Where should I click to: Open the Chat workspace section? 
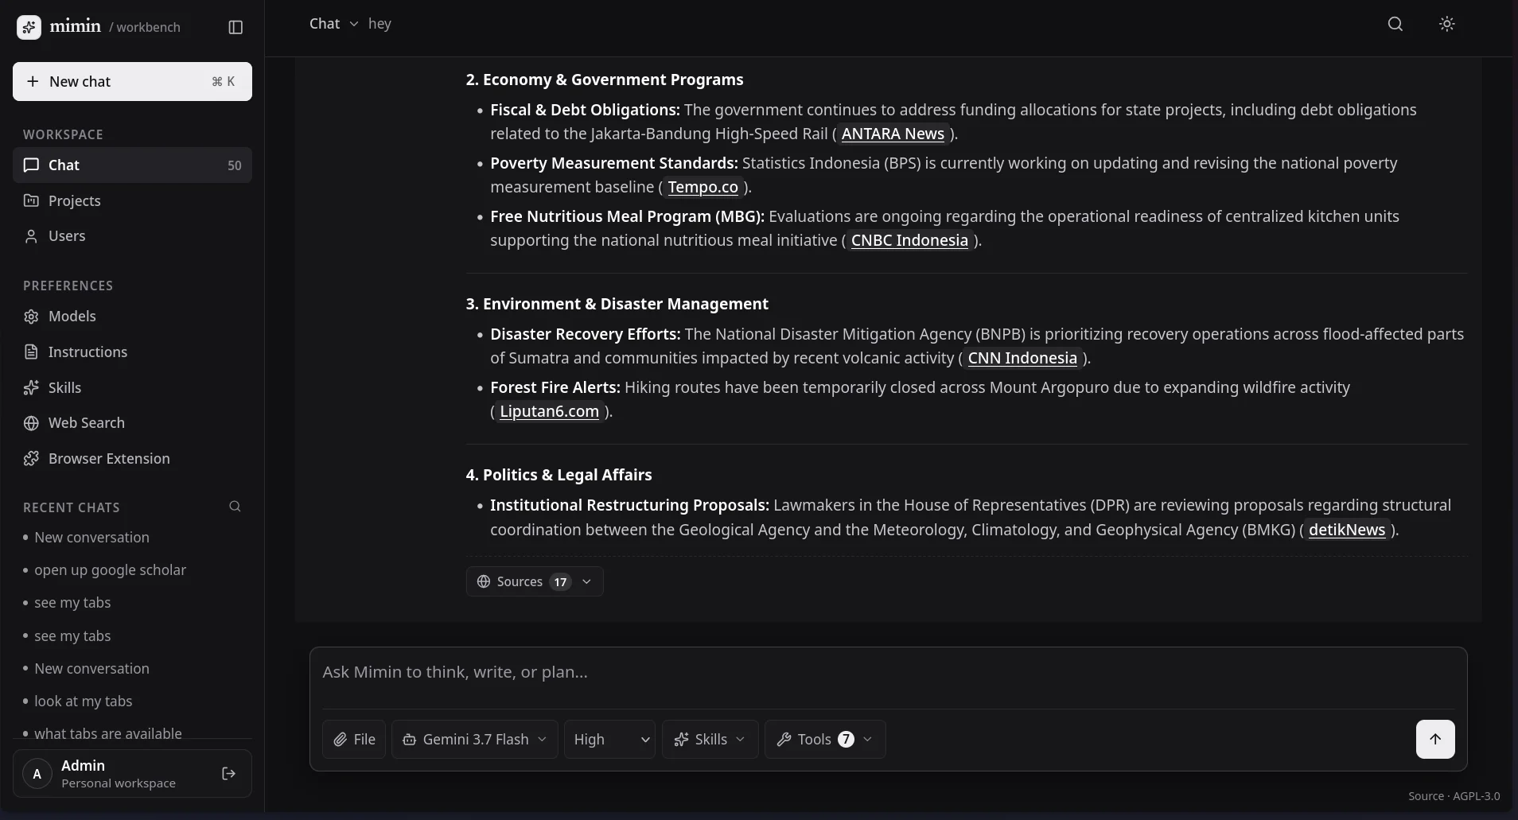click(132, 165)
